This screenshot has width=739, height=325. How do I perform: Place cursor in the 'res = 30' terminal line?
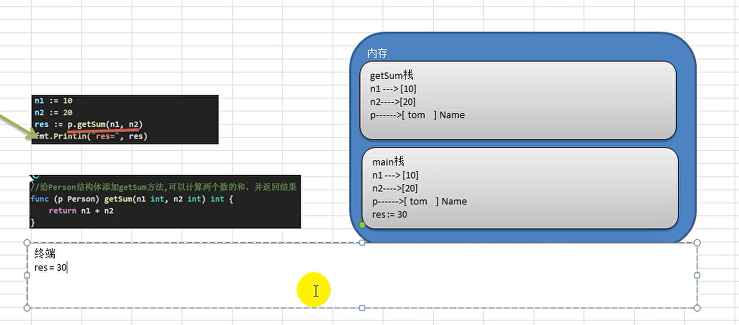(51, 267)
